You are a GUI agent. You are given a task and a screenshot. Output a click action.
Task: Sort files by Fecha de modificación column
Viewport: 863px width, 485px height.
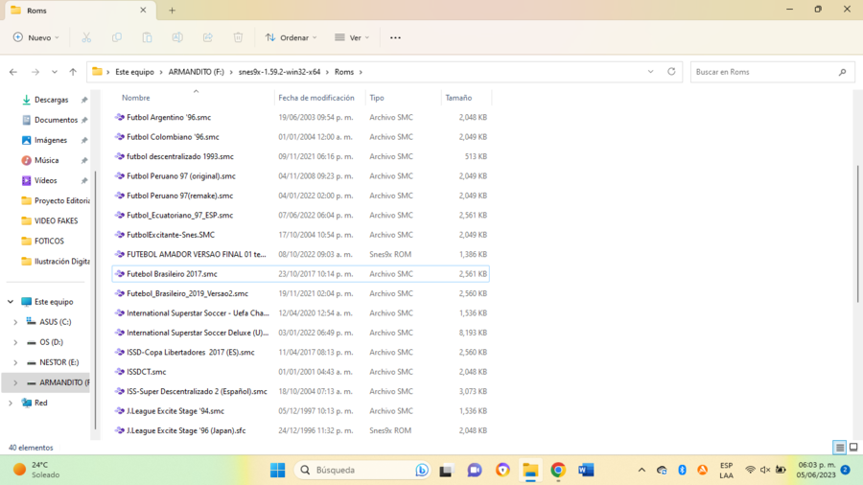[x=316, y=98]
